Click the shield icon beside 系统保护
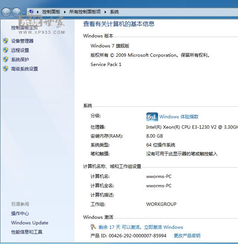The width and height of the screenshot is (238, 244). point(5,59)
